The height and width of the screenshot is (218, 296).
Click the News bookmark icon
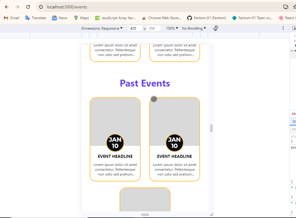tap(54, 18)
